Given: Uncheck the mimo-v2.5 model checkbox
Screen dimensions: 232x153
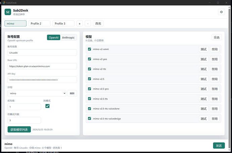Looking at the screenshot, I should (x=89, y=79).
